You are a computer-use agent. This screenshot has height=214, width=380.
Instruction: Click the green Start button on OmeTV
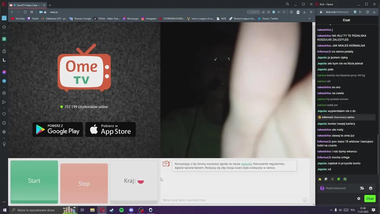[34, 181]
